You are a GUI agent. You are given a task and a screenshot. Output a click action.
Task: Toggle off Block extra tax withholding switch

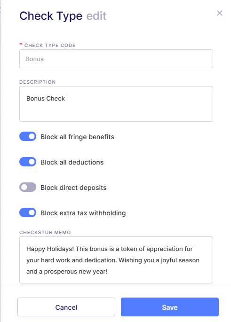coord(28,213)
